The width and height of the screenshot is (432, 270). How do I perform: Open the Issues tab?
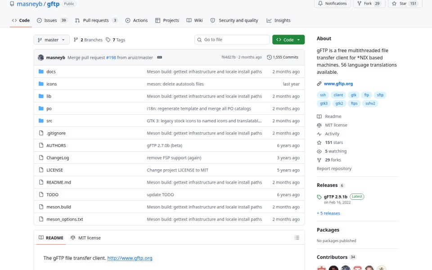click(x=52, y=20)
